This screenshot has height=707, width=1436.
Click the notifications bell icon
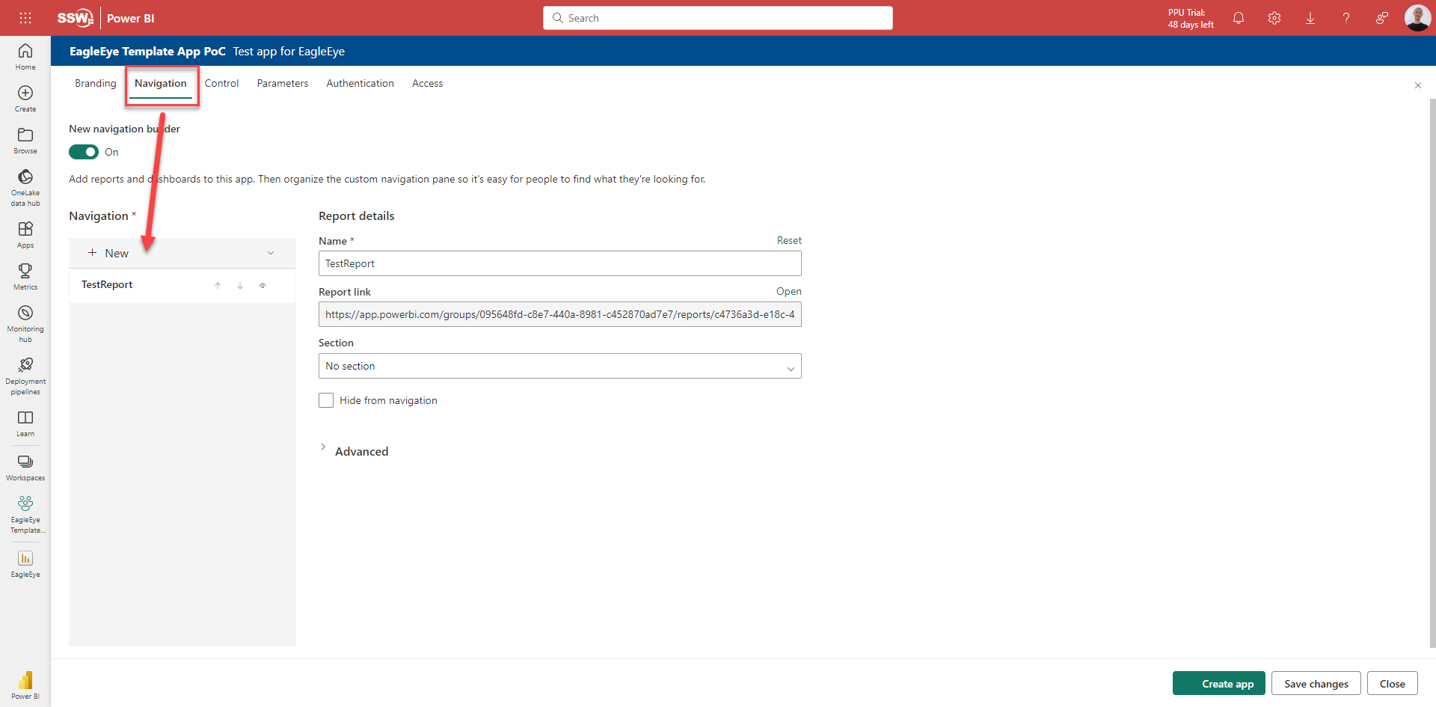click(x=1239, y=18)
